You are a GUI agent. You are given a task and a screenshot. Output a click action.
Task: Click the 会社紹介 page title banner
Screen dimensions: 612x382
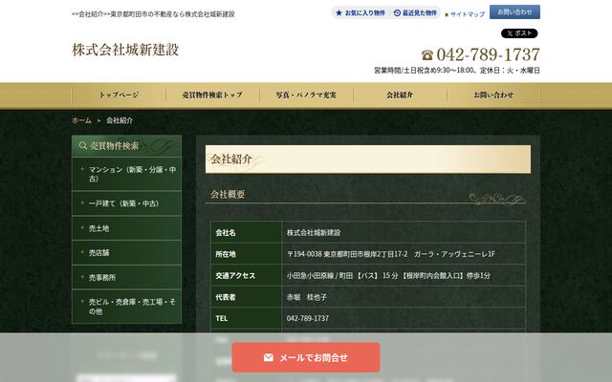pos(367,159)
